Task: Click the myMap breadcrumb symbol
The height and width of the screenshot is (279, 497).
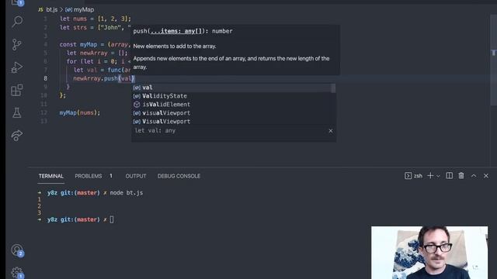Action: pyautogui.click(x=80, y=9)
